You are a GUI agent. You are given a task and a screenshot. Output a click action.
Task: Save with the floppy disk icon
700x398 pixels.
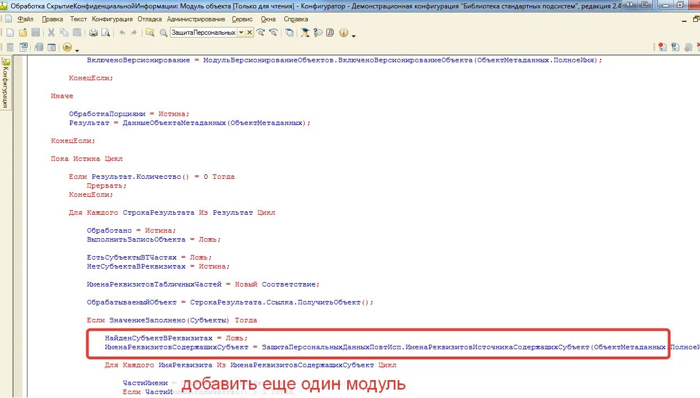(x=35, y=33)
